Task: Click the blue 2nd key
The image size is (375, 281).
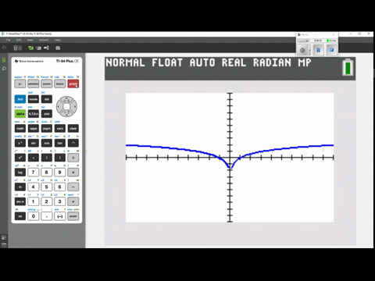Action: [x=20, y=99]
